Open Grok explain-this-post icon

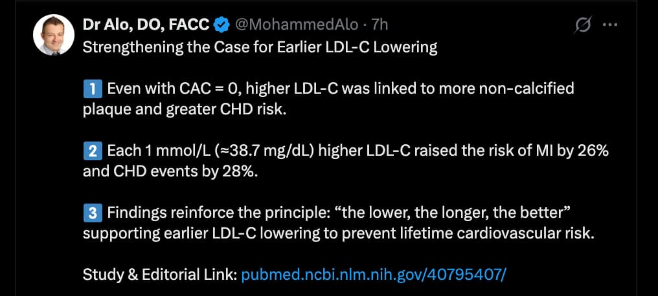point(582,25)
